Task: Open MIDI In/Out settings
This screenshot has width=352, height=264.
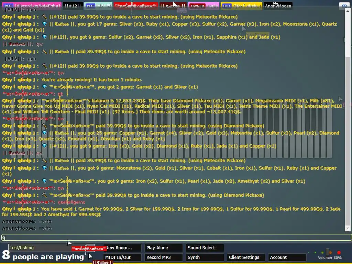Action: pyautogui.click(x=122, y=257)
